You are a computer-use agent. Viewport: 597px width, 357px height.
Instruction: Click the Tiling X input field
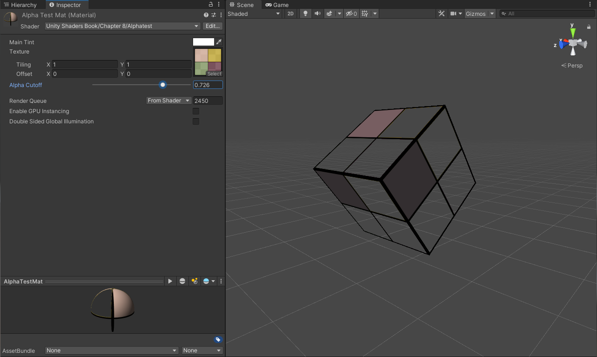click(85, 65)
